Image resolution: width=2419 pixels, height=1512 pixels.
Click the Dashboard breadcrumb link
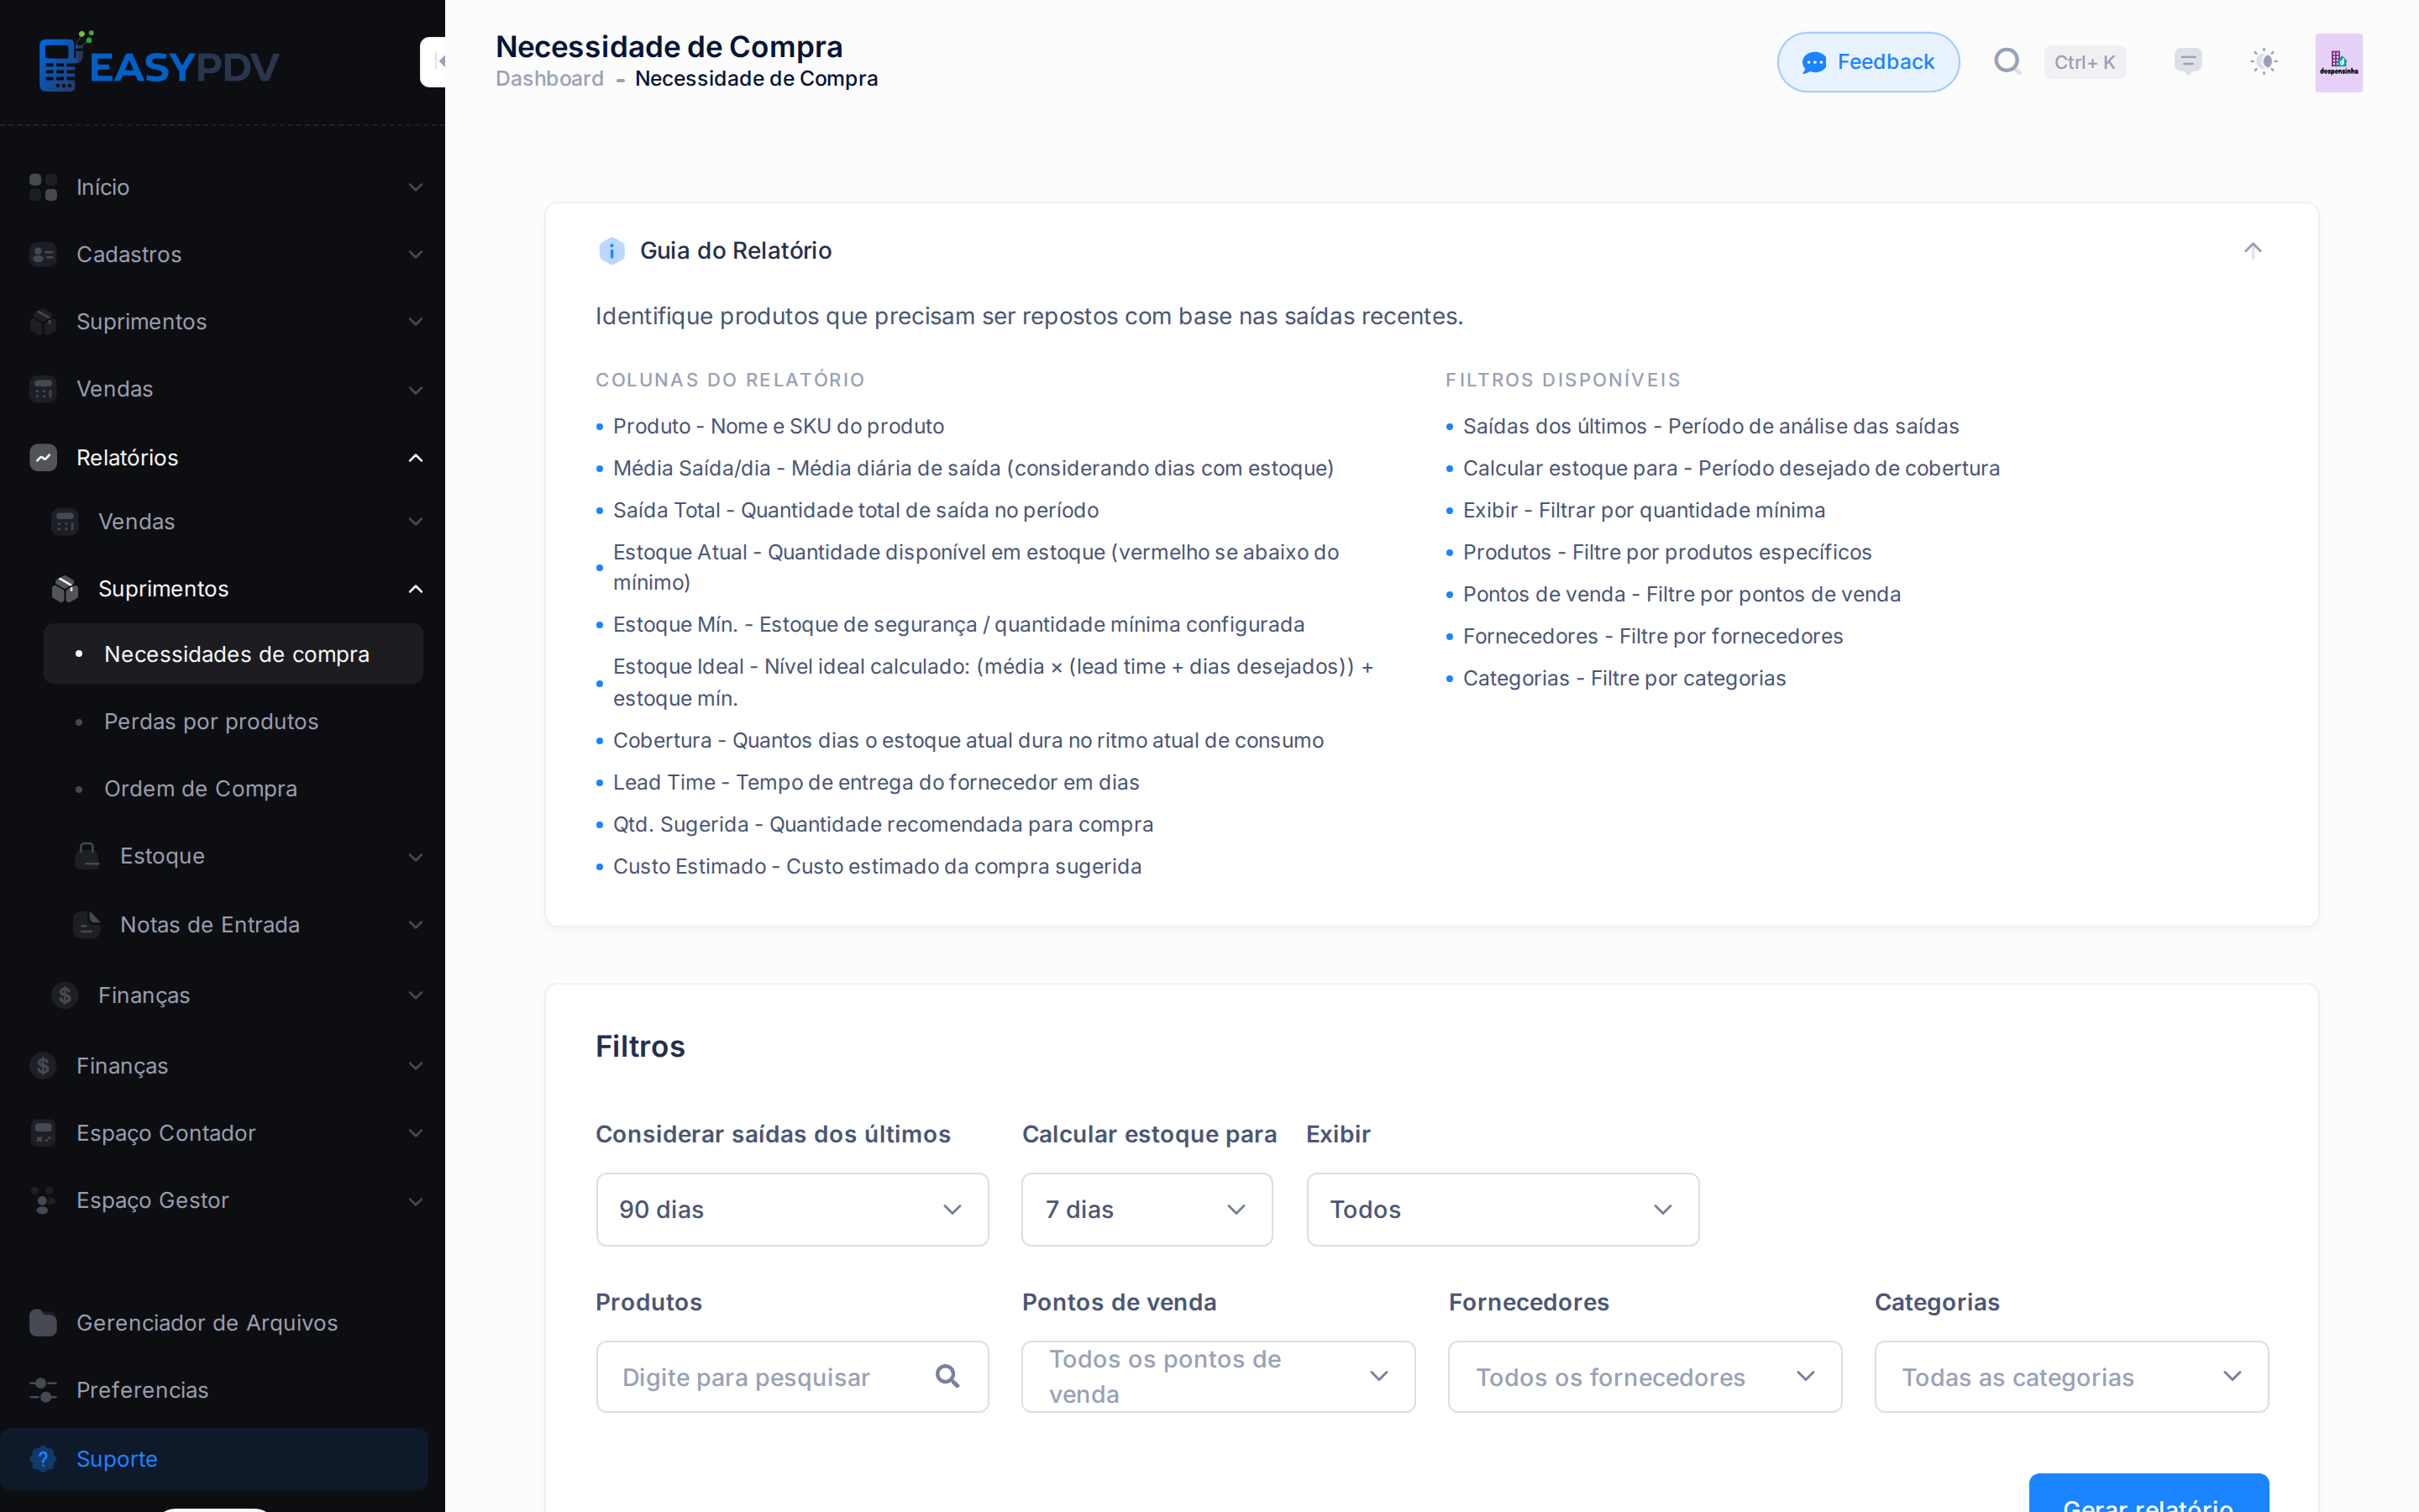(x=550, y=78)
